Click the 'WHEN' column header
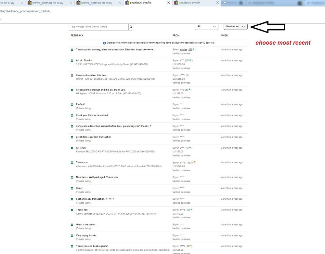325x254 pixels. point(224,35)
